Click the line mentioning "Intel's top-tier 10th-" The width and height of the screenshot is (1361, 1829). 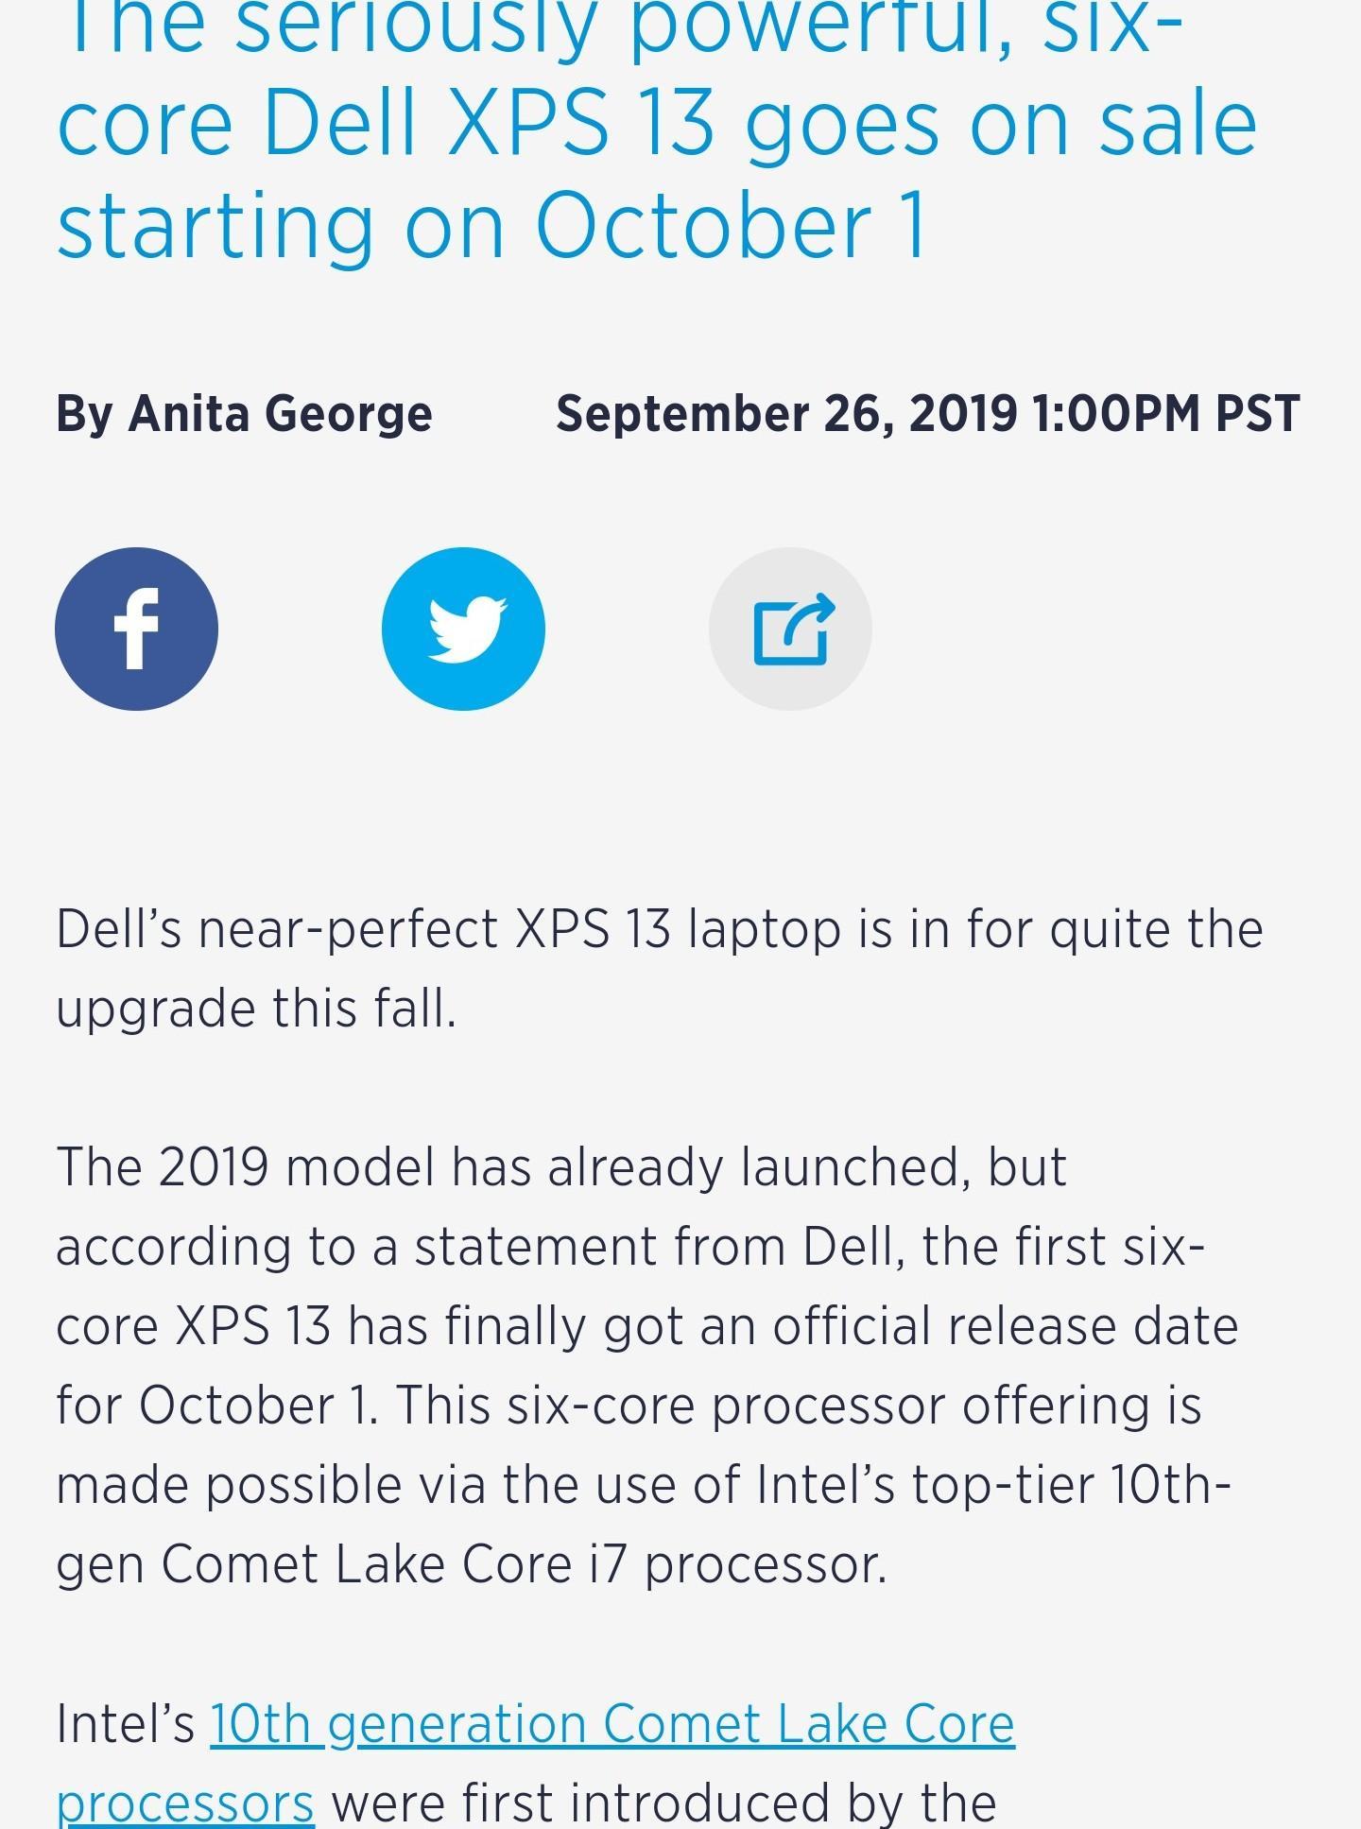tap(643, 1484)
